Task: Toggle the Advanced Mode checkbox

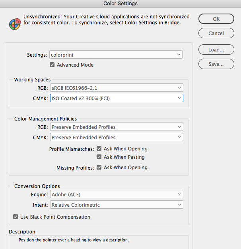Action: click(52, 65)
